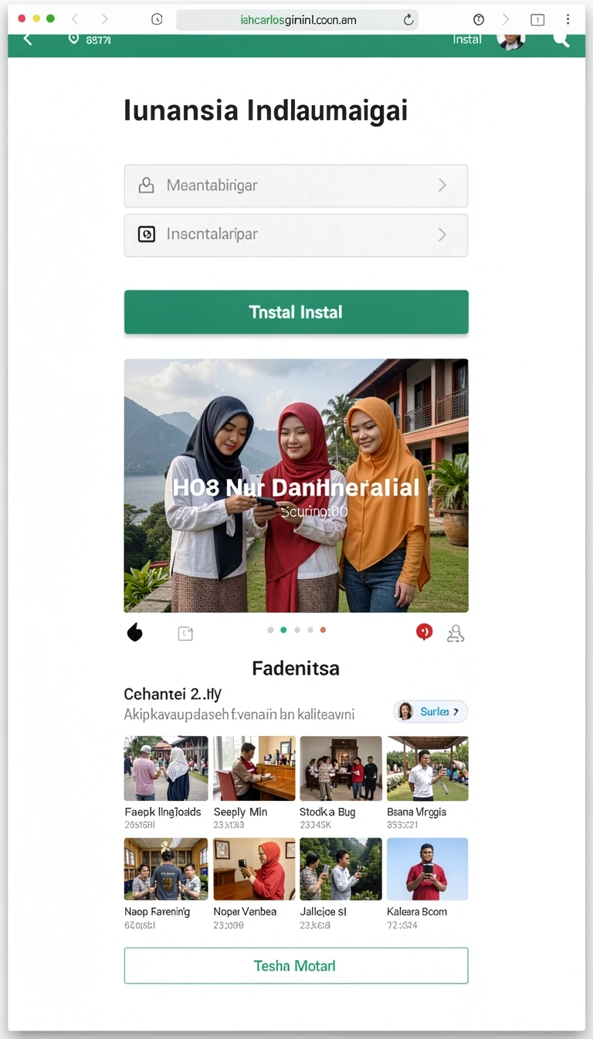
Task: Click the location pin icon in green header
Action: coord(73,38)
